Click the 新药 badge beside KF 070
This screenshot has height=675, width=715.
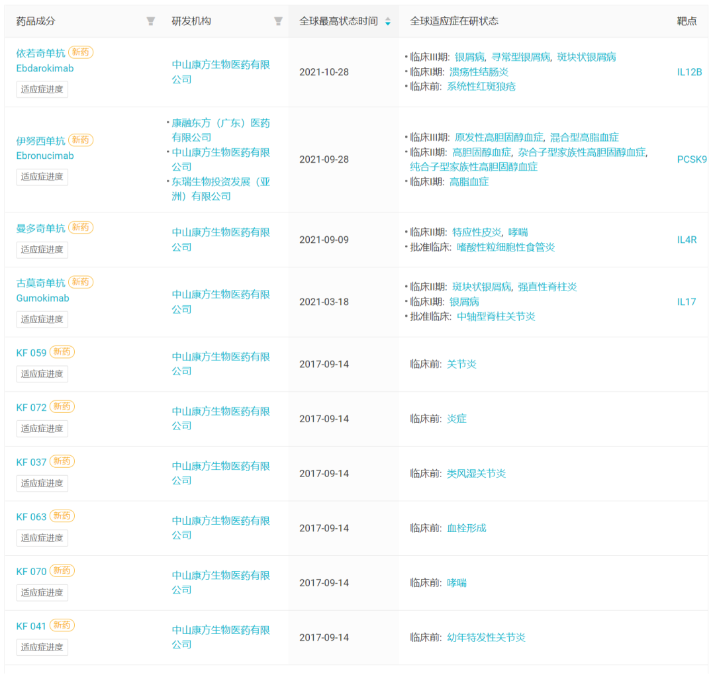tap(62, 570)
